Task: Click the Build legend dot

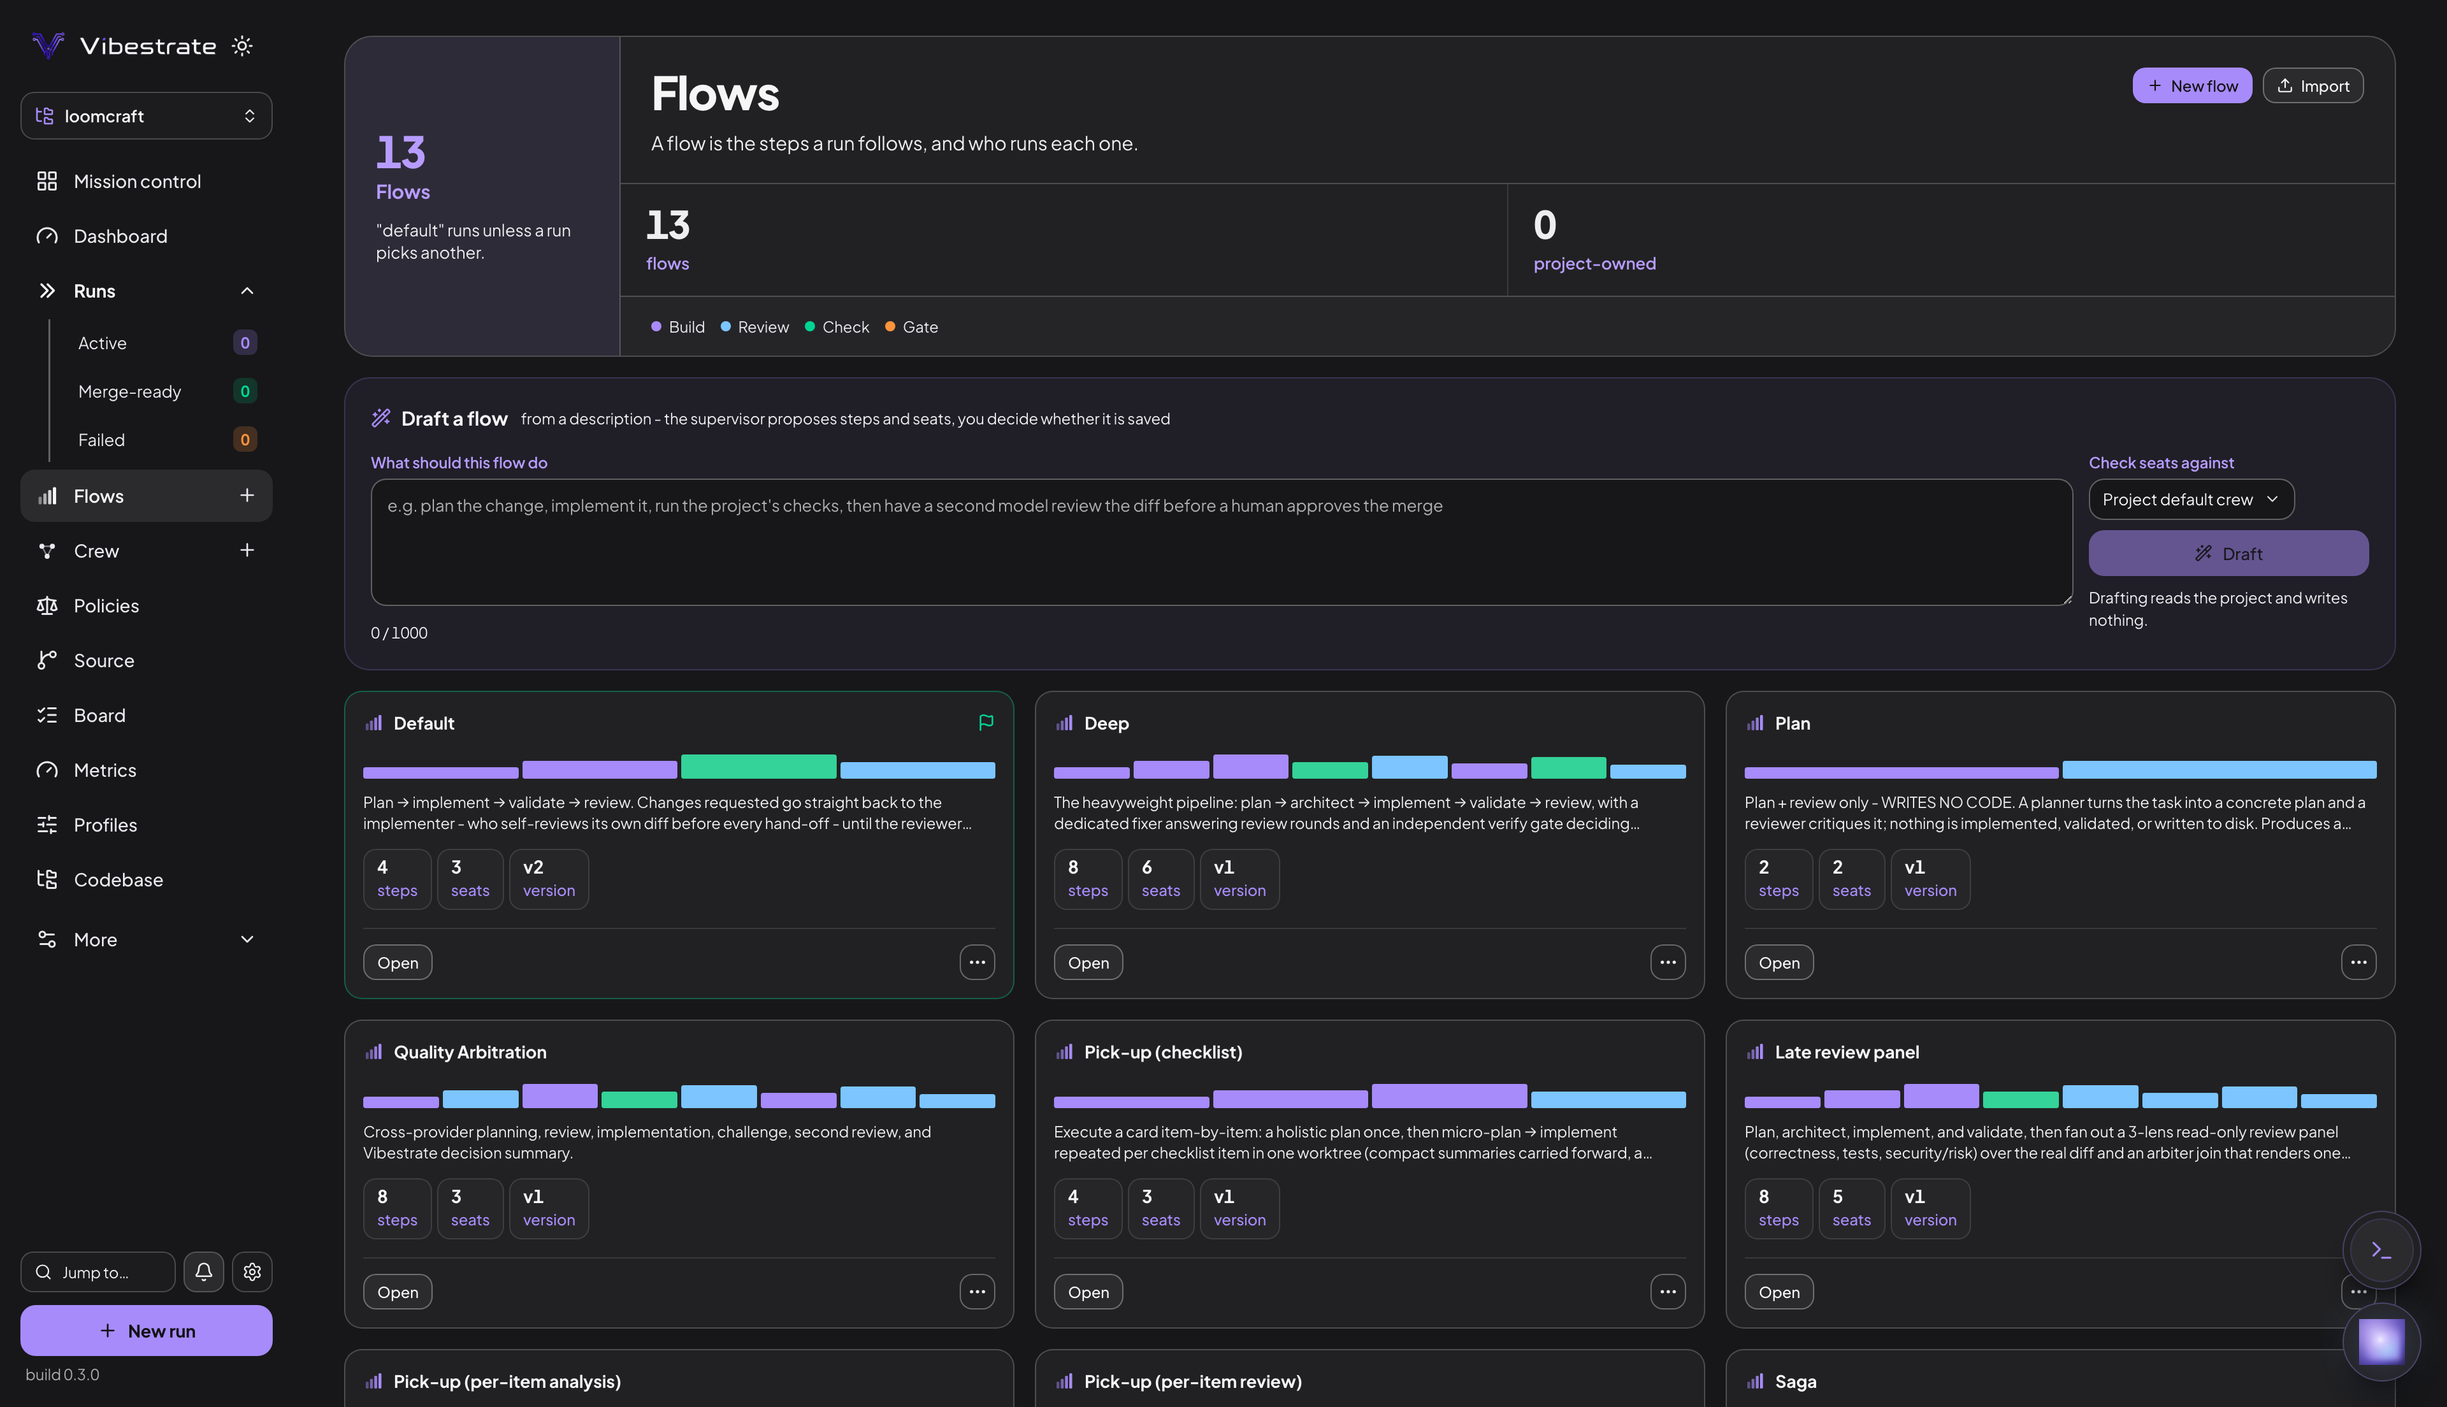Action: pyautogui.click(x=656, y=327)
